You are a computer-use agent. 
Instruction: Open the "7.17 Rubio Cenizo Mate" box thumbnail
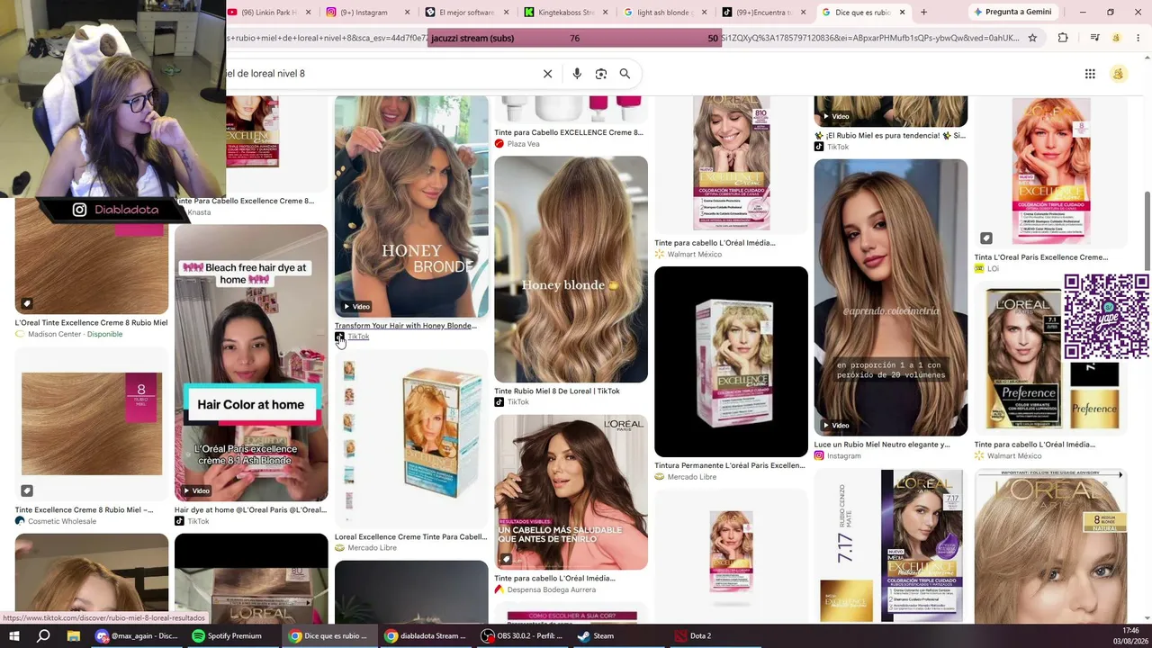tap(891, 546)
